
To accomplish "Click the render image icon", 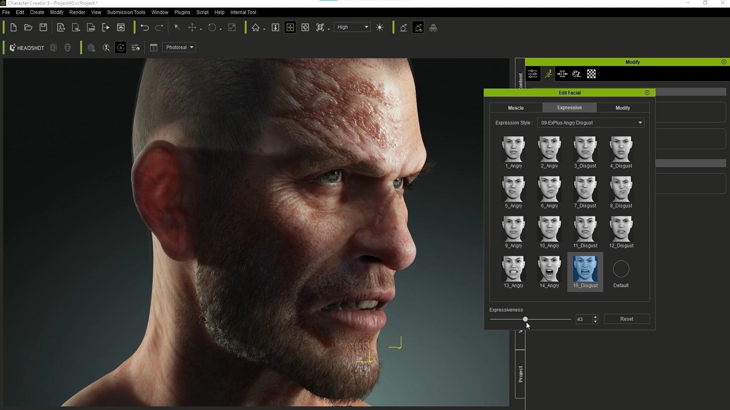I will point(121,27).
